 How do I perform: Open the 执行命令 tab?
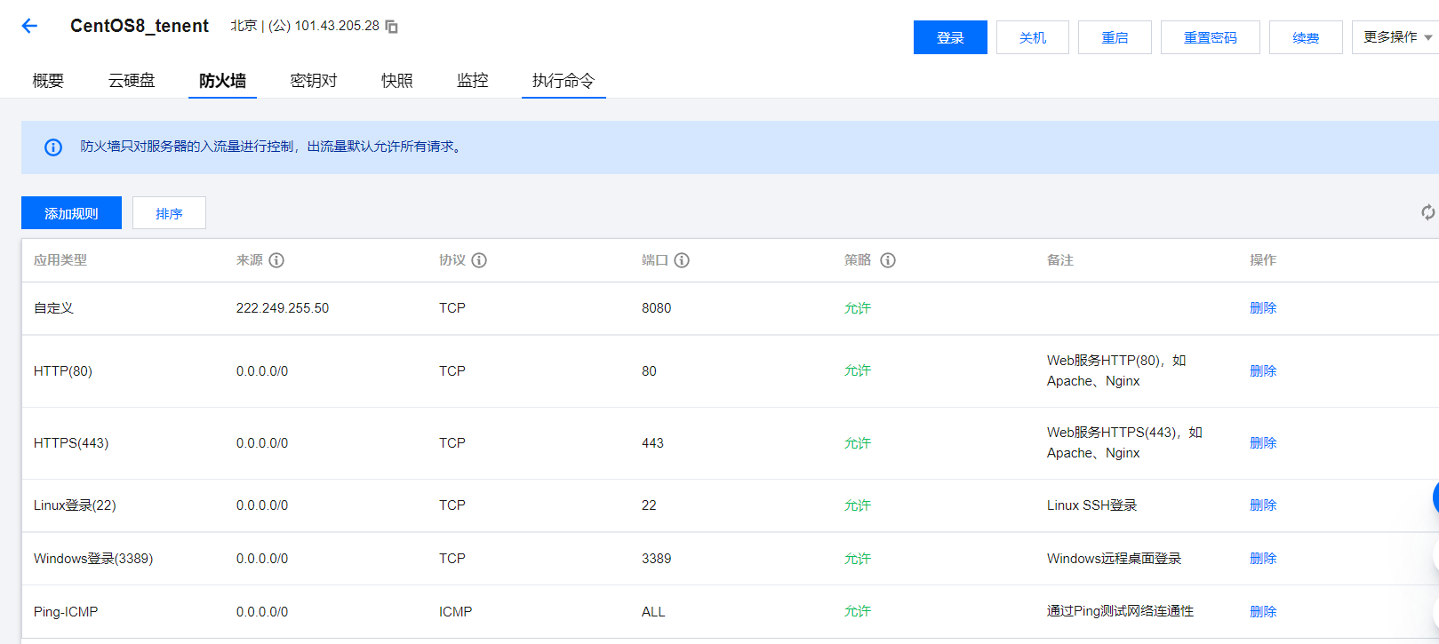(x=564, y=81)
